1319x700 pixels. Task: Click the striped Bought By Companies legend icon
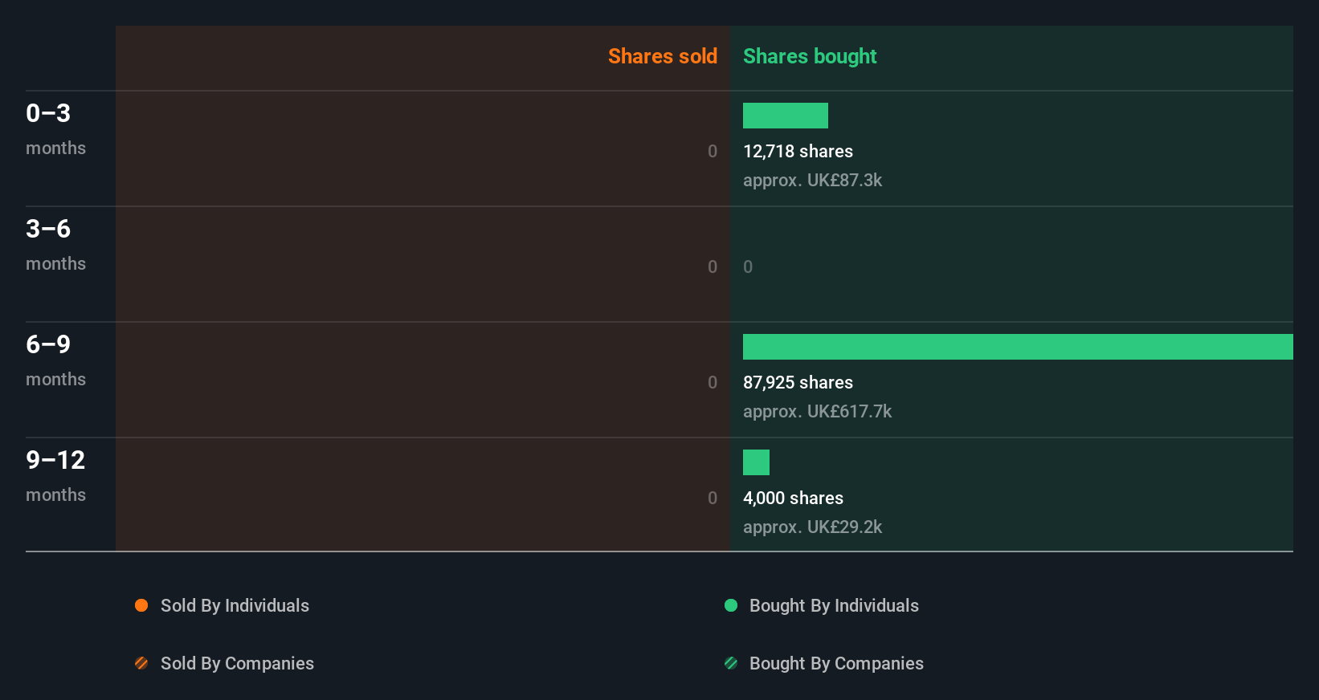(x=731, y=663)
